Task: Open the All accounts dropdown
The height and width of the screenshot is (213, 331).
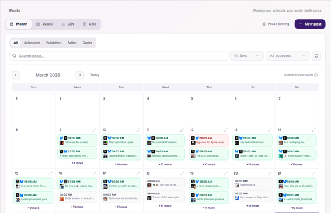Action: (x=288, y=56)
